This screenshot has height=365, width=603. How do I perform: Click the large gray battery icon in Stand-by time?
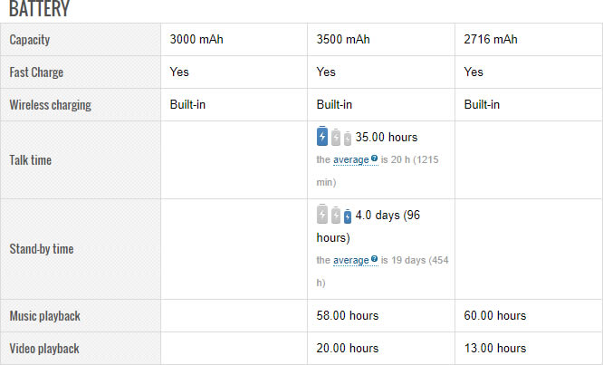[x=323, y=215]
